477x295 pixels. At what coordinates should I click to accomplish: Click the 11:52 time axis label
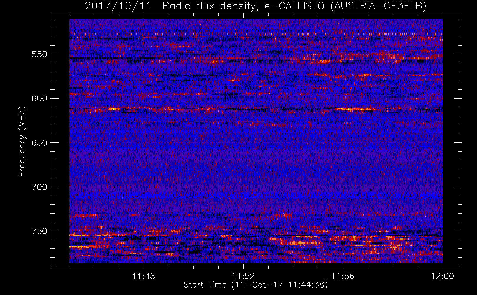(243, 276)
